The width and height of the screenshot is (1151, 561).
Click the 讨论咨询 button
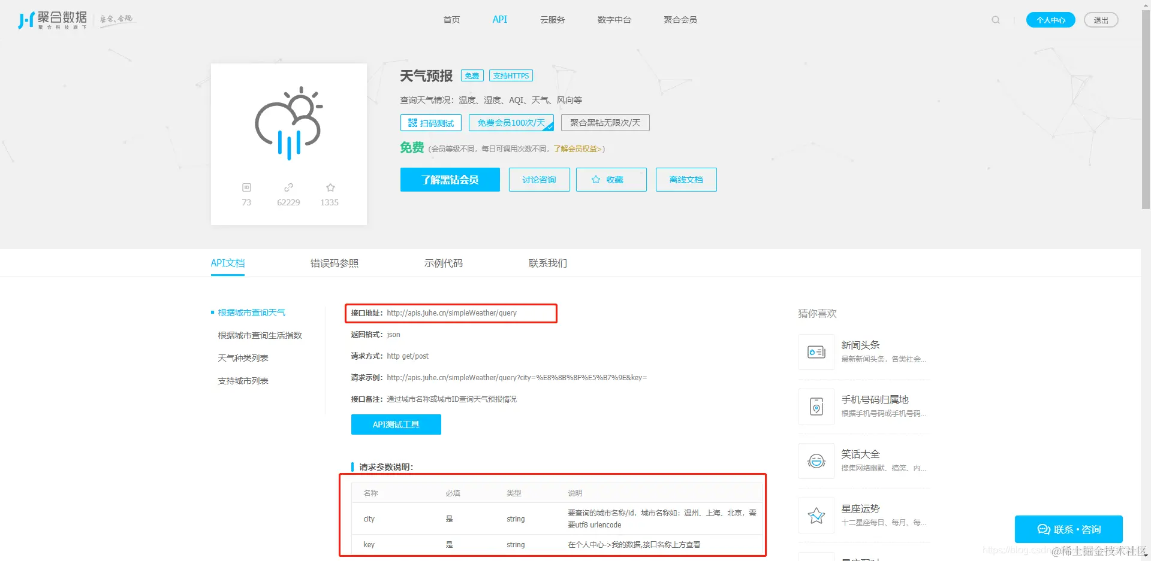point(540,180)
